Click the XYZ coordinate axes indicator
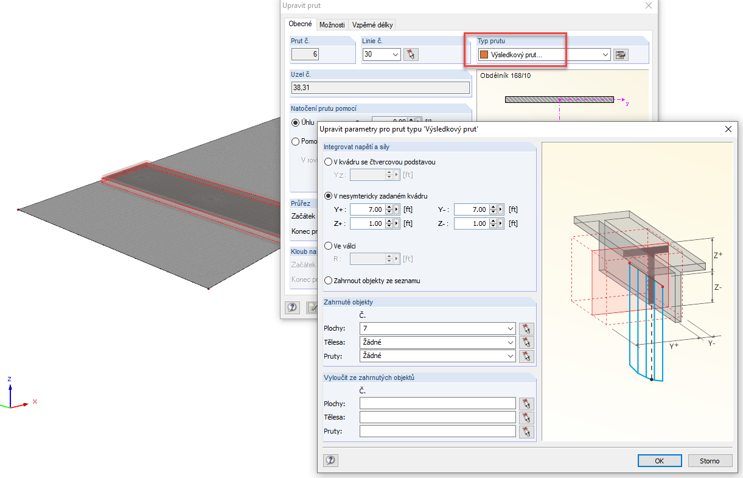Image resolution: width=743 pixels, height=478 pixels. [x=19, y=393]
